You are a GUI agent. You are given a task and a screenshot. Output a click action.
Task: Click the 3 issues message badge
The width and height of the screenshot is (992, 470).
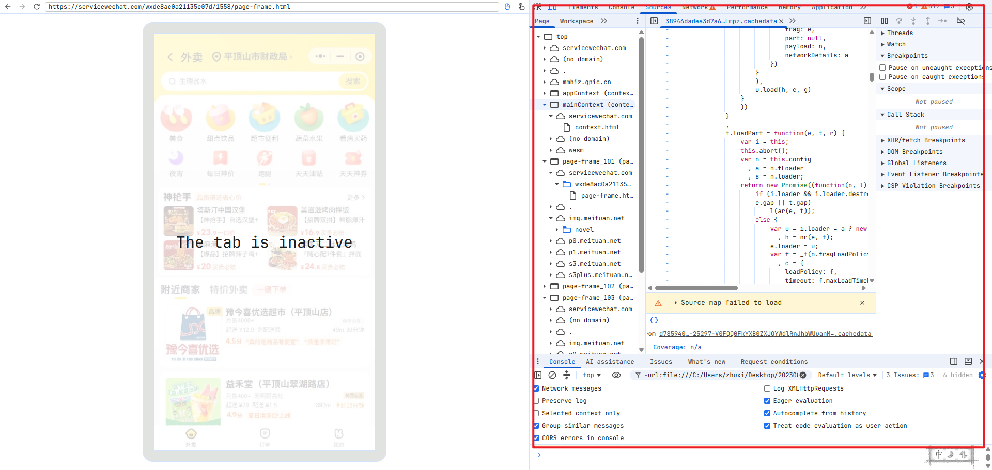(928, 375)
